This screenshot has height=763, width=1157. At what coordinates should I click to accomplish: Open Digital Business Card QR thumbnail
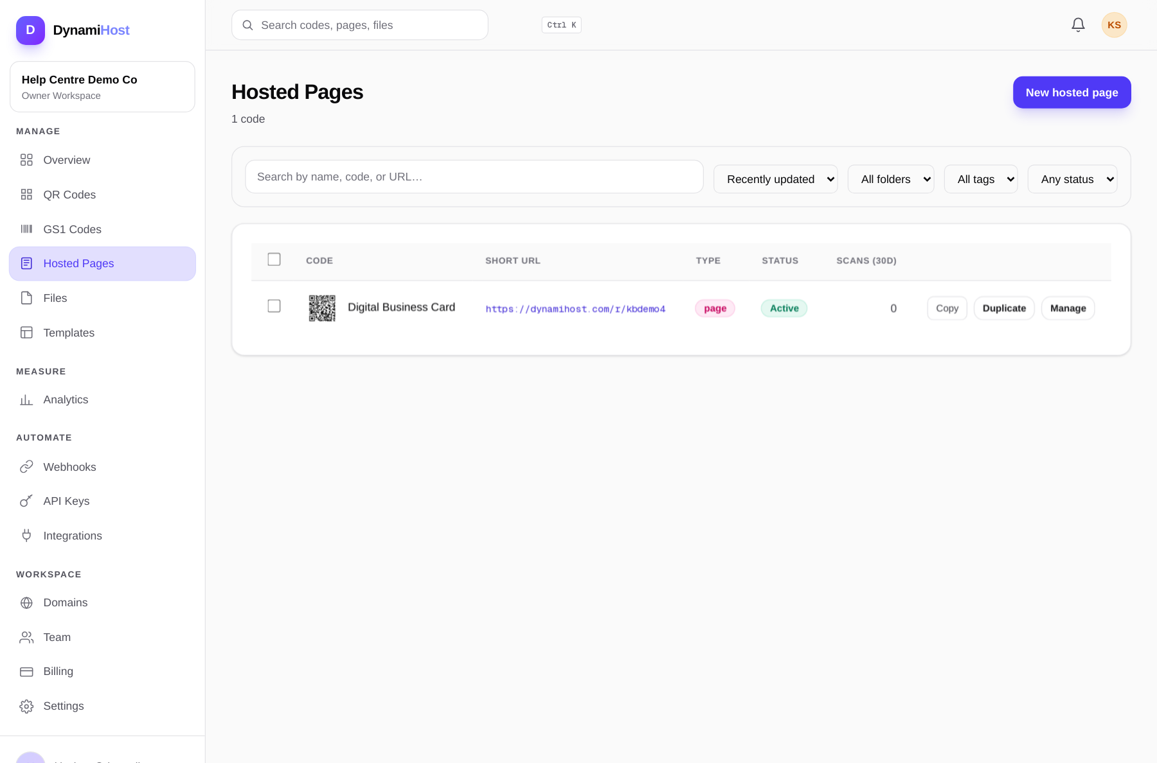click(322, 308)
